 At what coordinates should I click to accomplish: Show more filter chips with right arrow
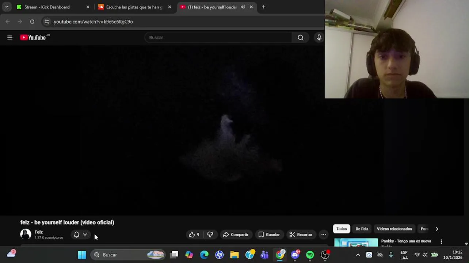click(436, 229)
